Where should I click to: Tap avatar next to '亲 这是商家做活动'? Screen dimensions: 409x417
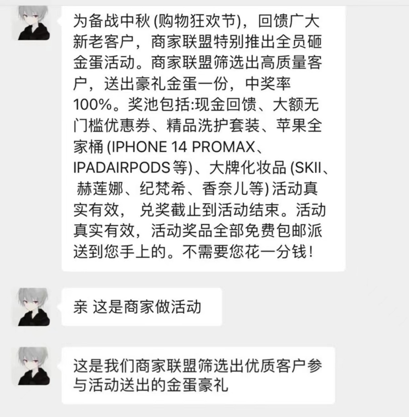click(x=34, y=307)
